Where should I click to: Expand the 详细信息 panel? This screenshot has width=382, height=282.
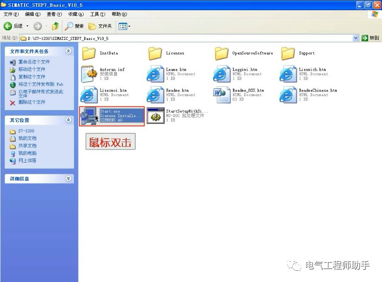[68, 178]
